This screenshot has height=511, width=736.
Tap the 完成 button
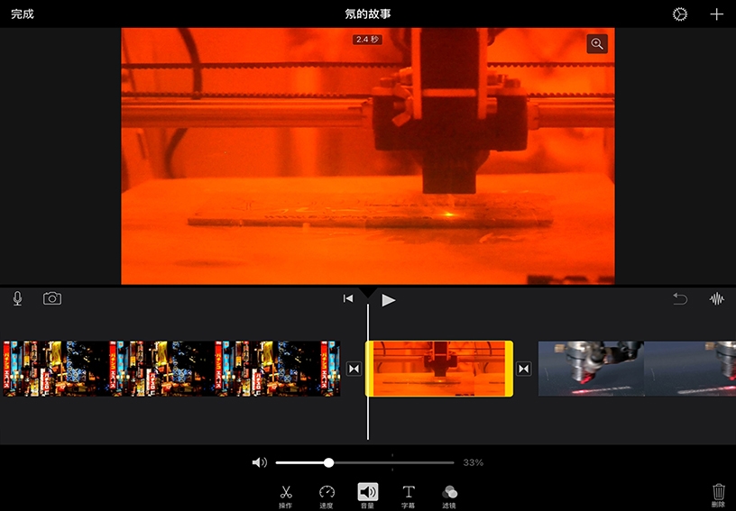tap(23, 14)
